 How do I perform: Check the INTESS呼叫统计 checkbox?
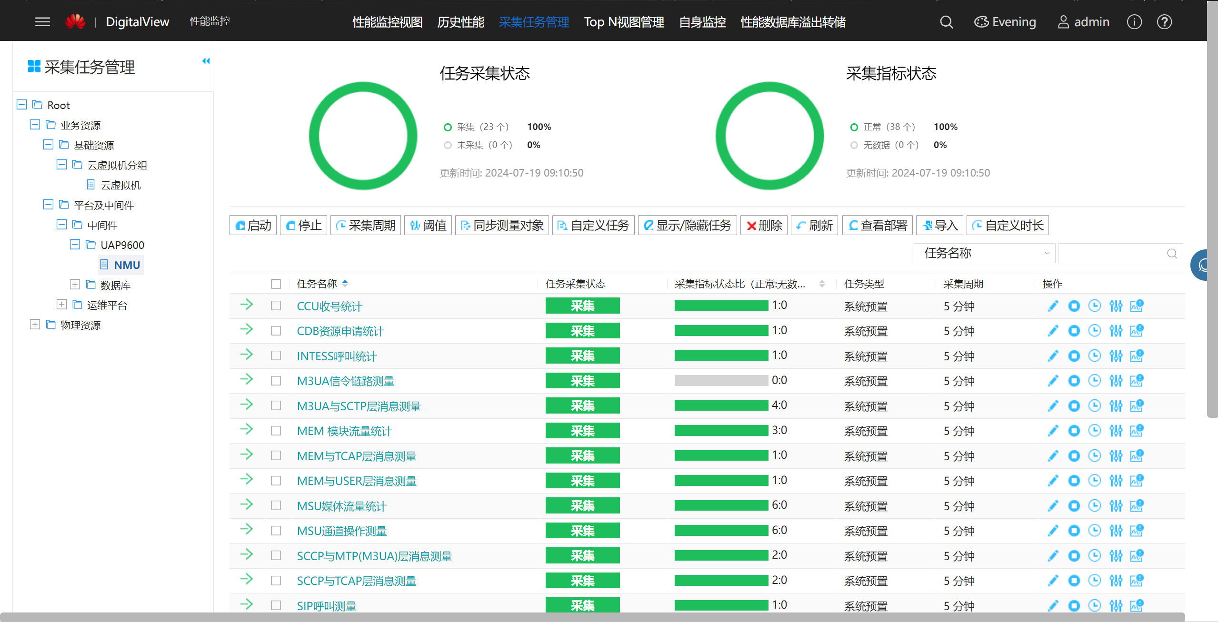tap(276, 355)
